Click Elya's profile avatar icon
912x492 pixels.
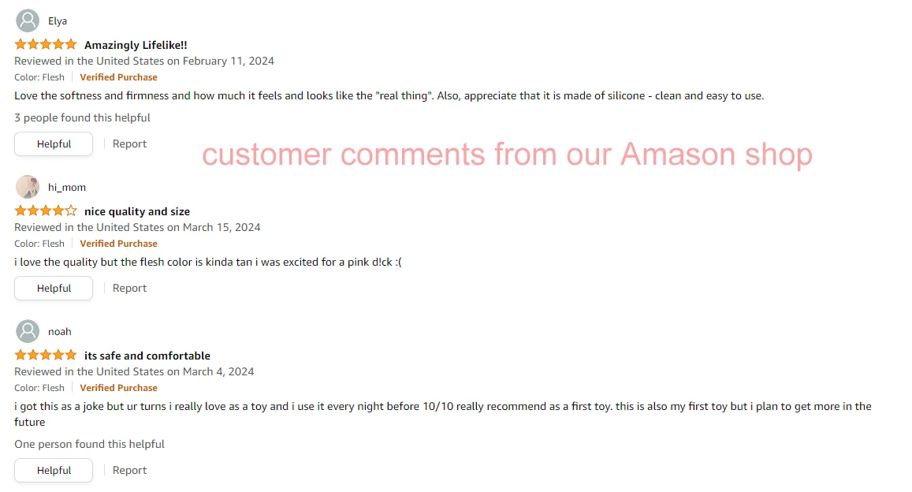point(28,20)
